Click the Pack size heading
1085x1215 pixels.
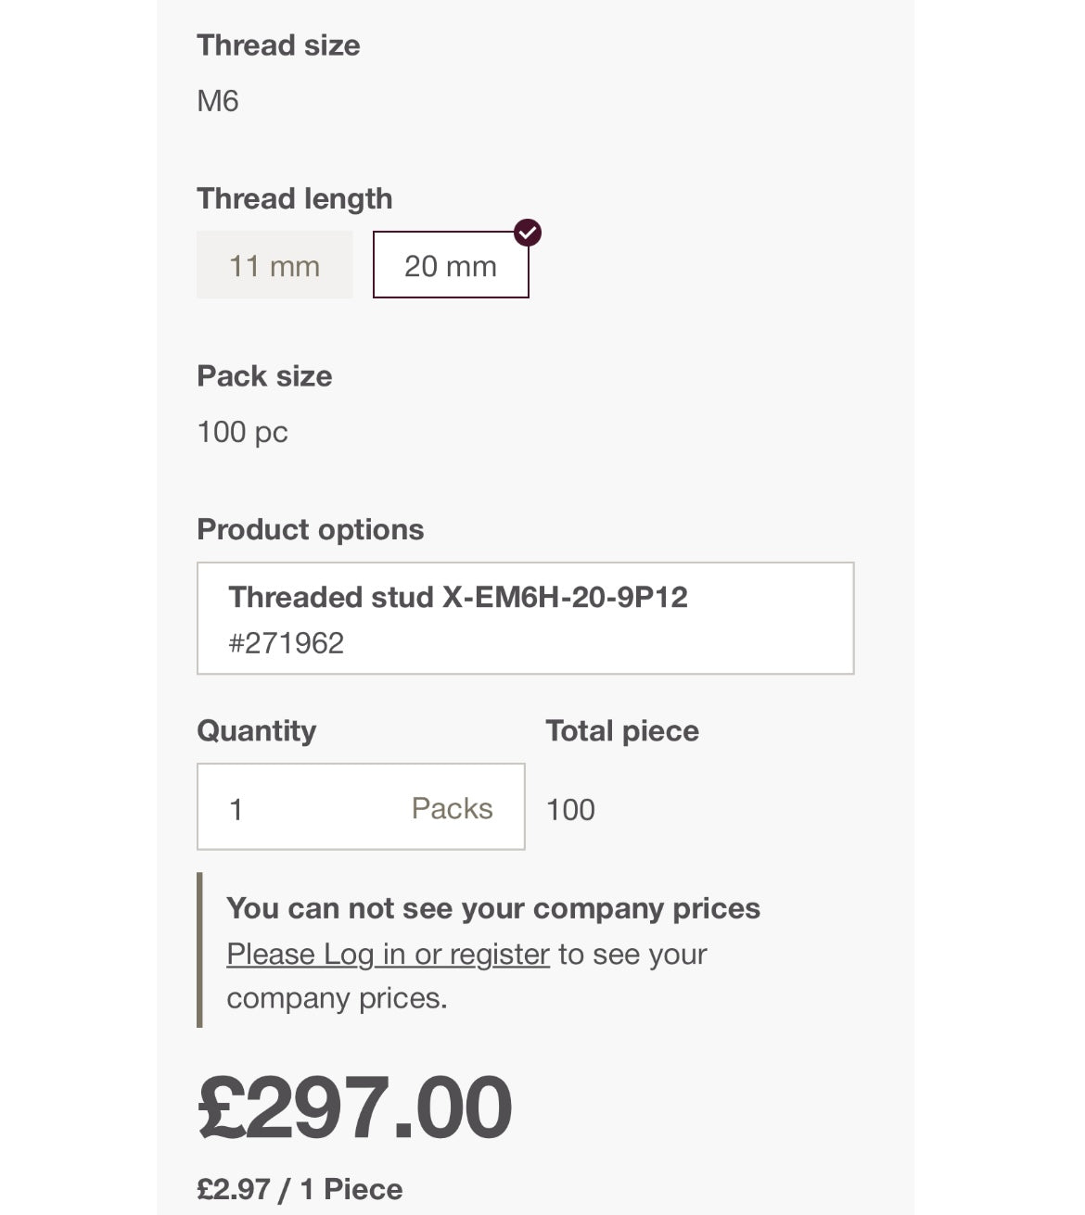(264, 376)
